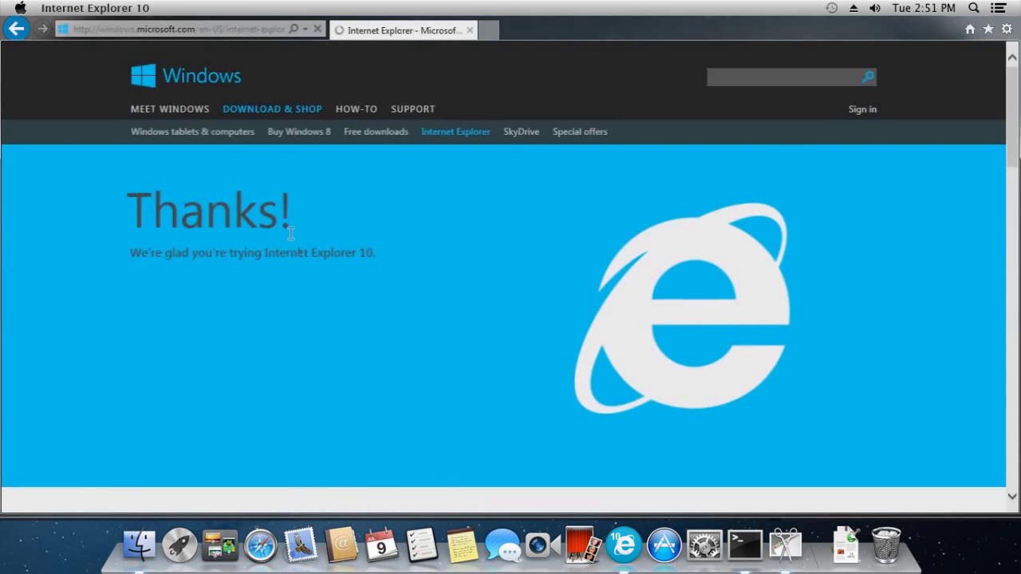
Task: Open the scissors utility dock icon
Action: pos(785,545)
